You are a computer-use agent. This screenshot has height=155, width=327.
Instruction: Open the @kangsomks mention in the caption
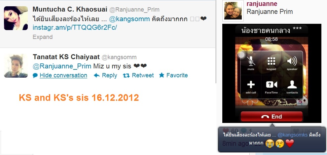[293, 135]
